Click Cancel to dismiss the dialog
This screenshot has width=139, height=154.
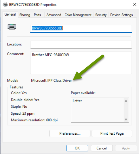(102, 148)
